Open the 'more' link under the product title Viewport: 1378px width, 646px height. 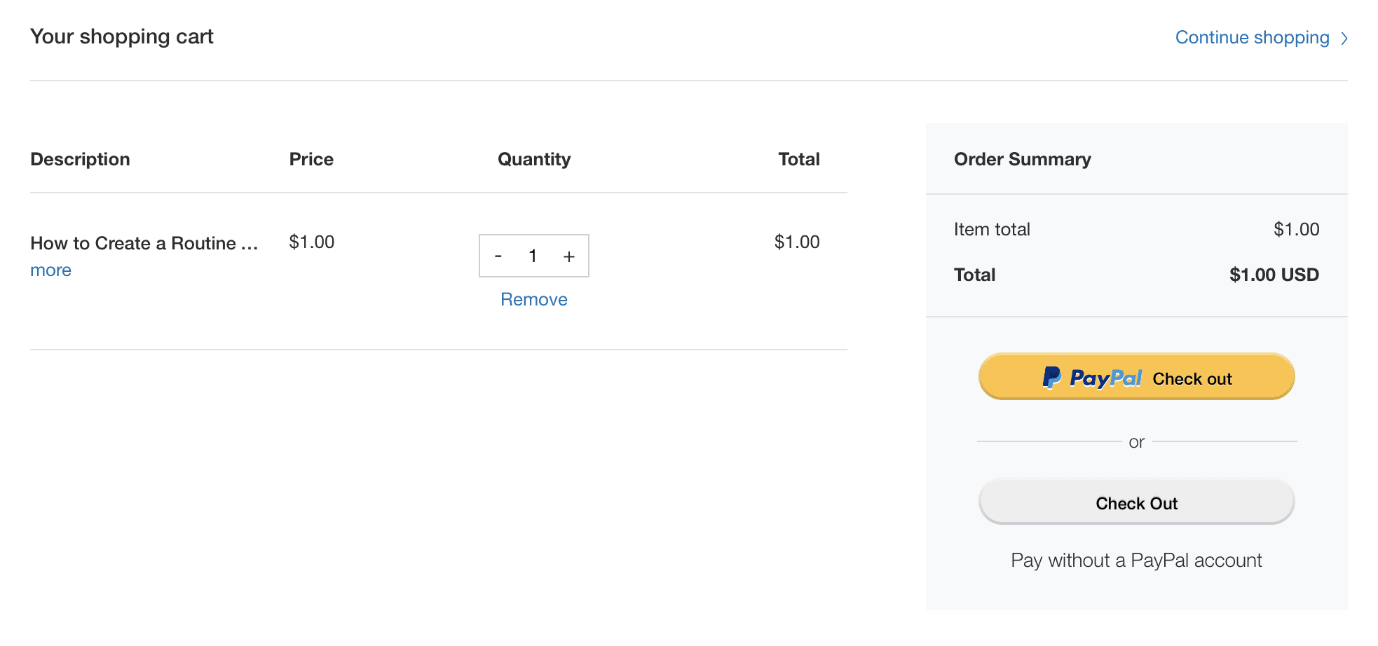50,270
